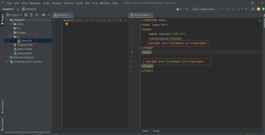Click the body breadcrumb at editor bottom

pyautogui.click(x=156, y=131)
